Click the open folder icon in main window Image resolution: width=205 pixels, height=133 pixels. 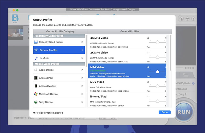click(x=186, y=75)
